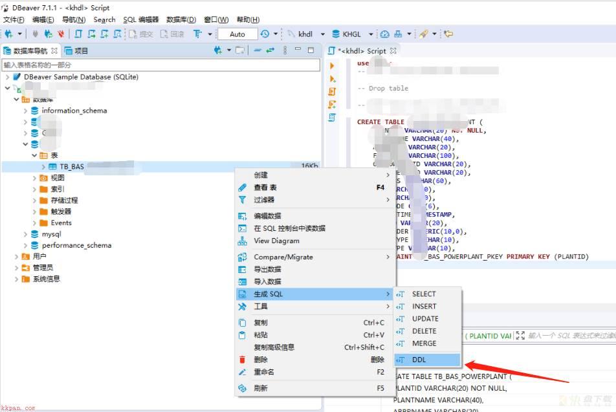
Task: Open the 导航(N) menu
Action: point(74,19)
